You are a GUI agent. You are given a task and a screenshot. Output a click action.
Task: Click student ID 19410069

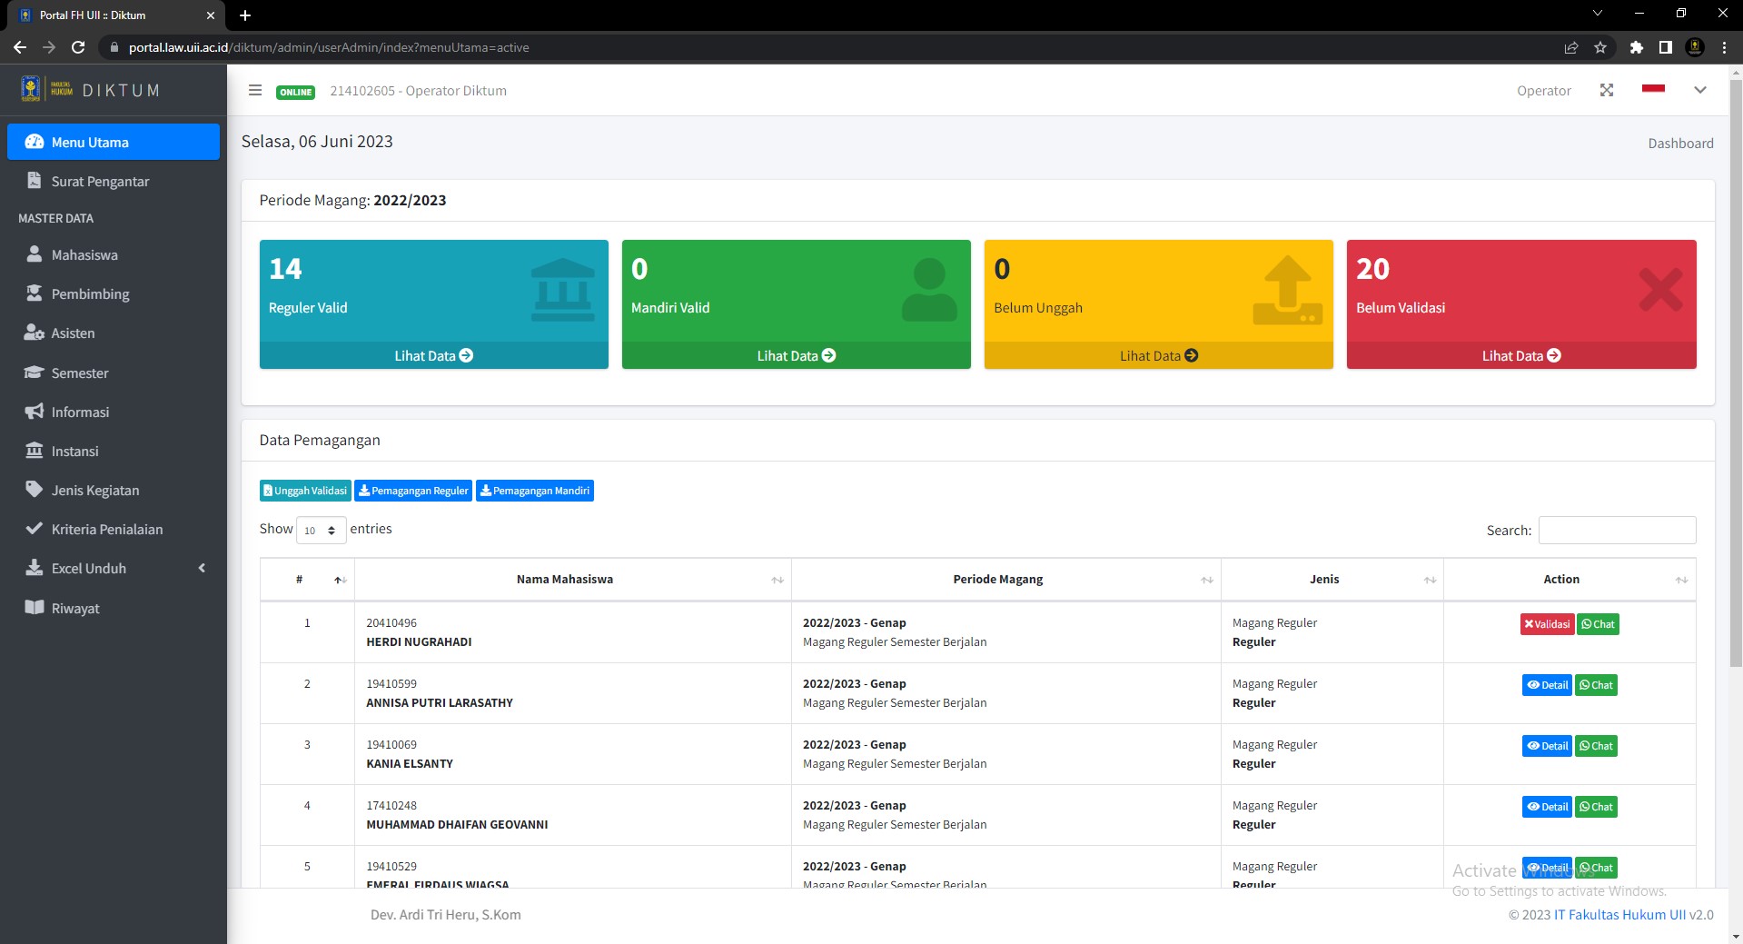coord(391,745)
